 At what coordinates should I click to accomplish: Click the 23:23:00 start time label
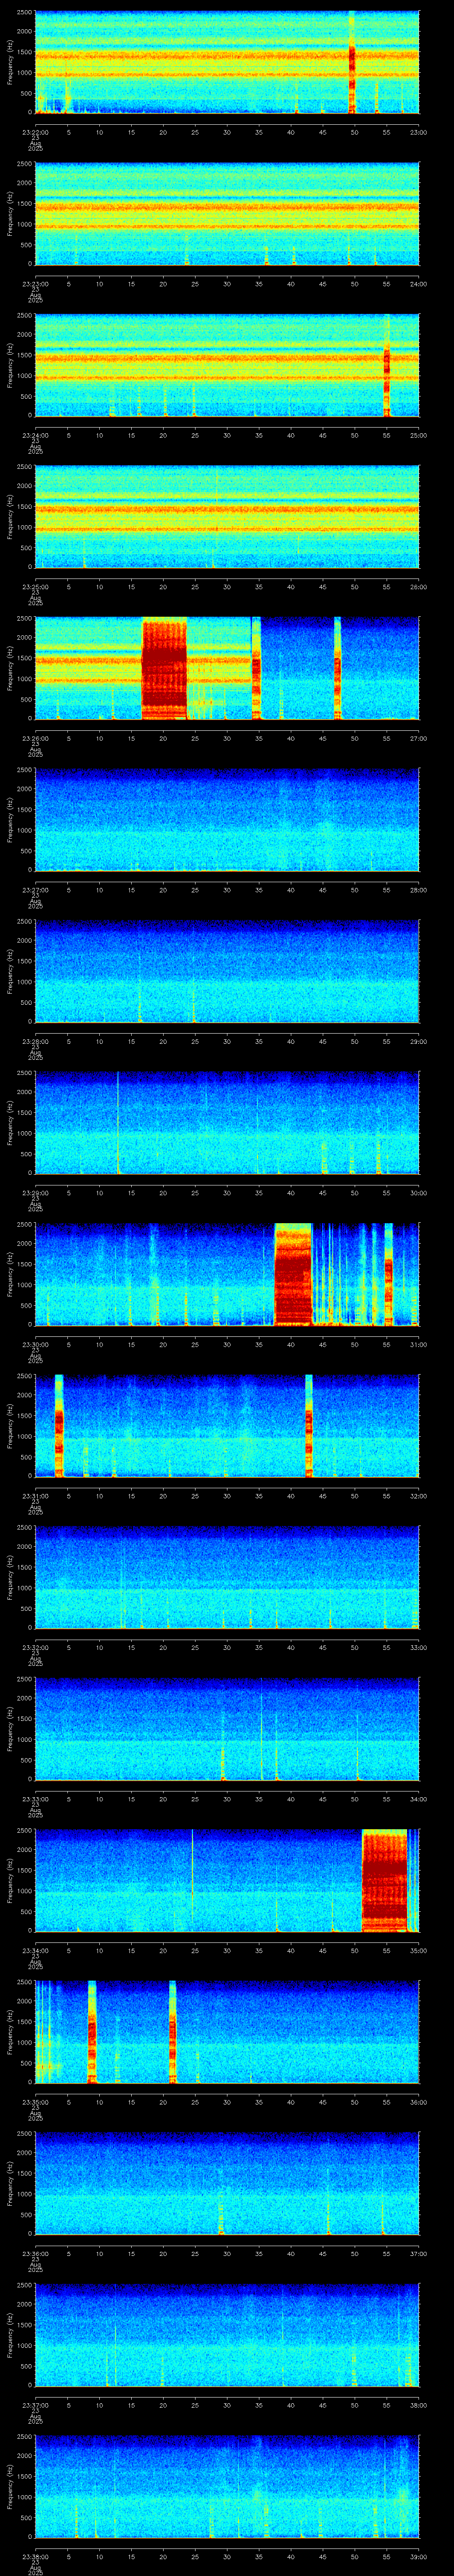35,284
